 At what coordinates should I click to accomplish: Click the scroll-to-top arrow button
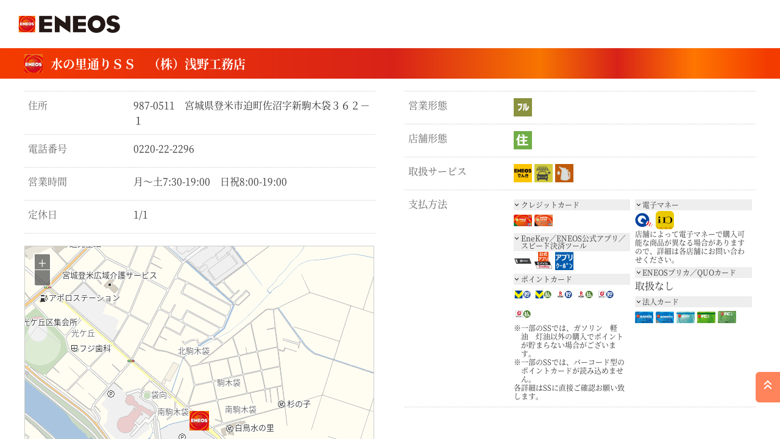click(x=767, y=387)
